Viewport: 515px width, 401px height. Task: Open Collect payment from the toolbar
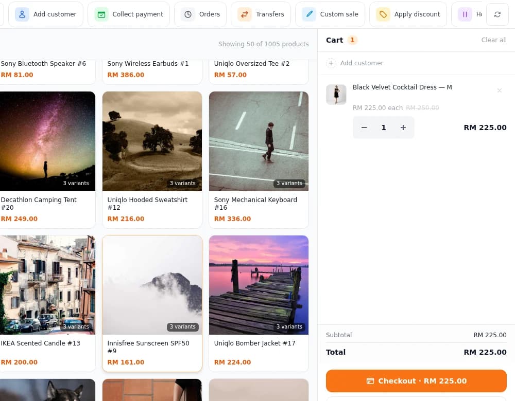pyautogui.click(x=129, y=14)
